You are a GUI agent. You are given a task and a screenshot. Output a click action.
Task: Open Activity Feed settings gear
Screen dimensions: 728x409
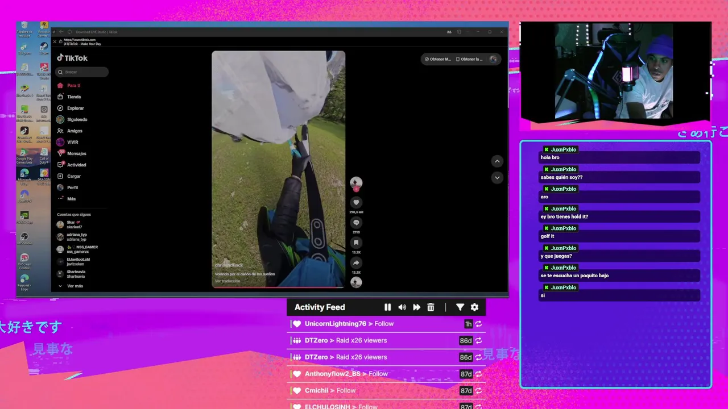474,307
